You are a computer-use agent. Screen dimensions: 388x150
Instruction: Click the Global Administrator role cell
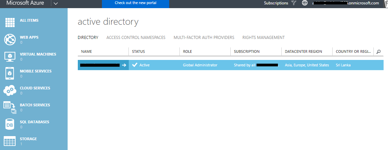[x=200, y=65]
